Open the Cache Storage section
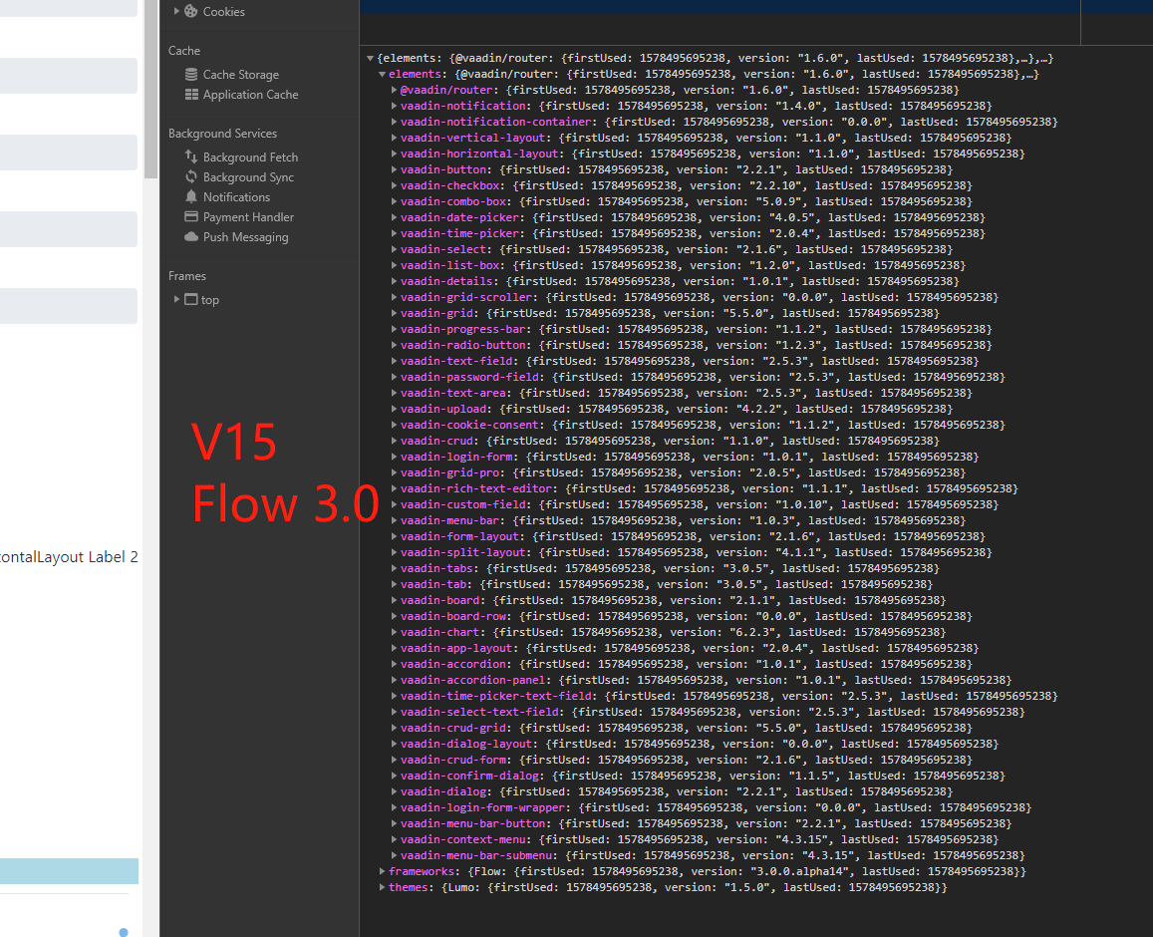Viewport: 1153px width, 937px height. point(192,74)
